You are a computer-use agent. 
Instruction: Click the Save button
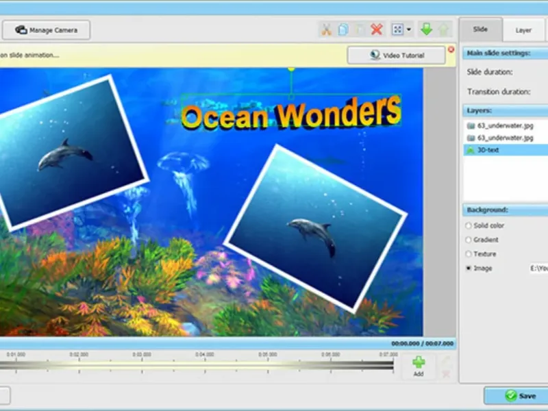tap(516, 396)
